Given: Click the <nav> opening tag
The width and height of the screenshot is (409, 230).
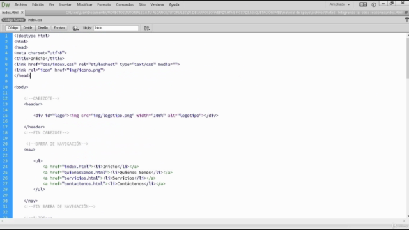Looking at the screenshot, I should pyautogui.click(x=29, y=149).
